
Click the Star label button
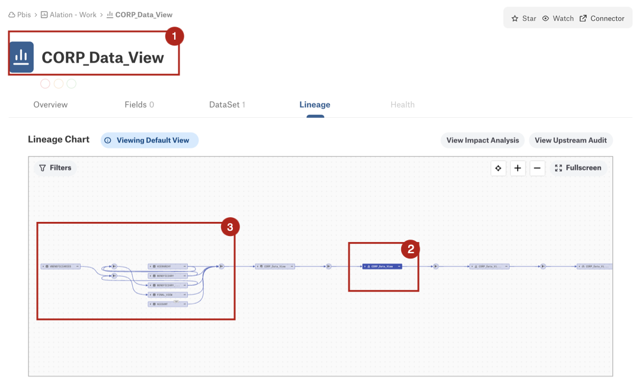(x=529, y=18)
